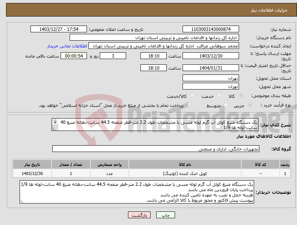Click the price validity date 1404/01/31 field
Image resolution: width=297 pixels, height=225 pixels.
tap(211, 68)
